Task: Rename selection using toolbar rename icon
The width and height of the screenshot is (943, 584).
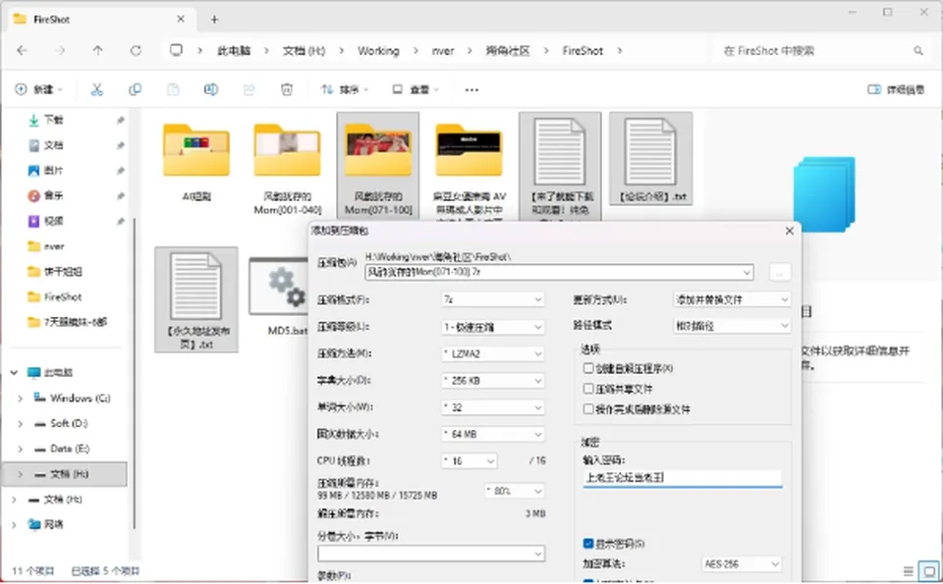Action: tap(211, 90)
